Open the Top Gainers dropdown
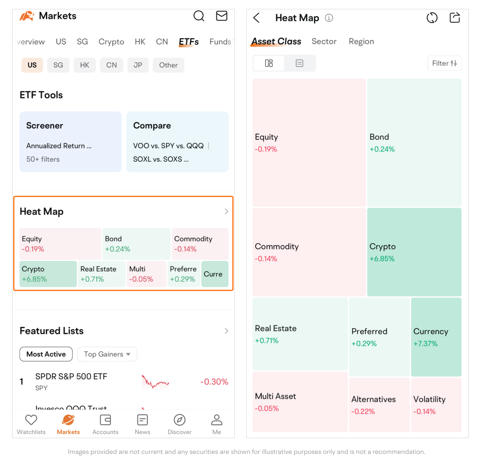This screenshot has width=481, height=465. pos(107,354)
